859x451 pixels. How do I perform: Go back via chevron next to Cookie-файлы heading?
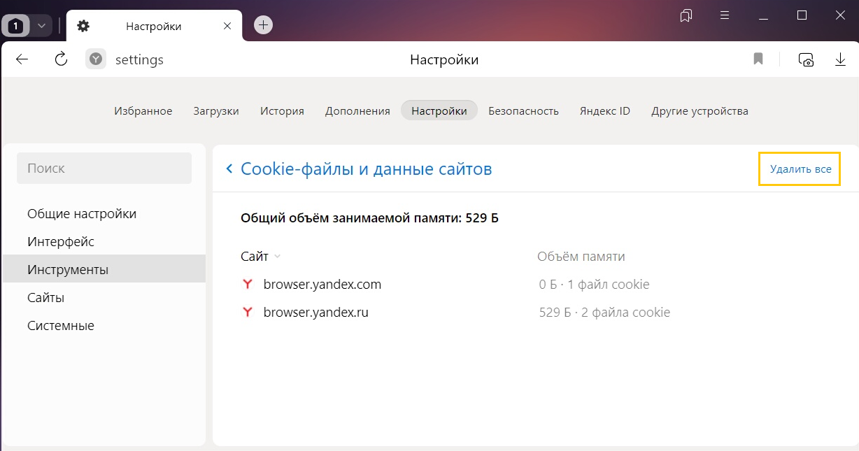click(x=229, y=169)
